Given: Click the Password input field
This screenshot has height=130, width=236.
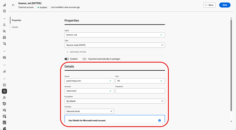Looking at the screenshot, I should [x=140, y=91].
